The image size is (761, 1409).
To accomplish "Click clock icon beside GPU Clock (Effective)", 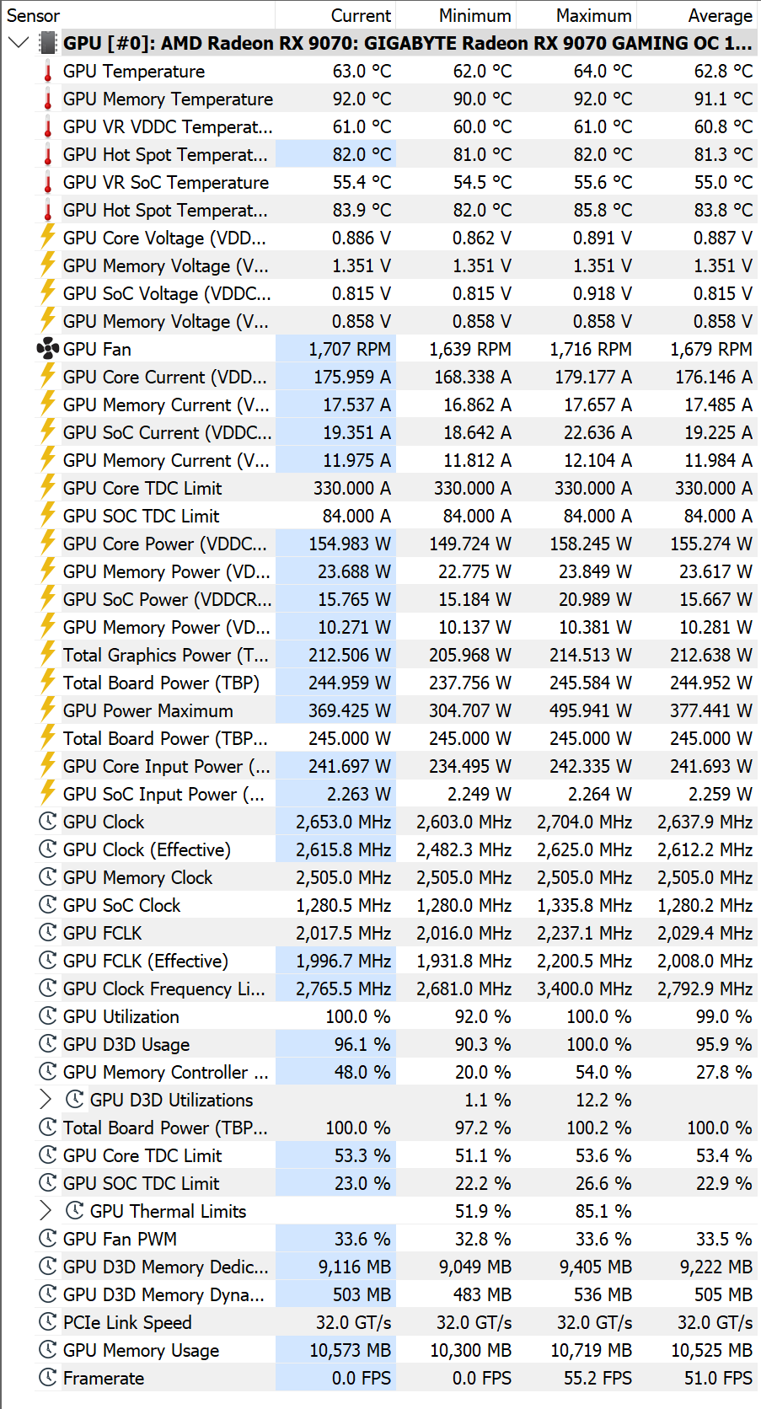I will click(48, 849).
